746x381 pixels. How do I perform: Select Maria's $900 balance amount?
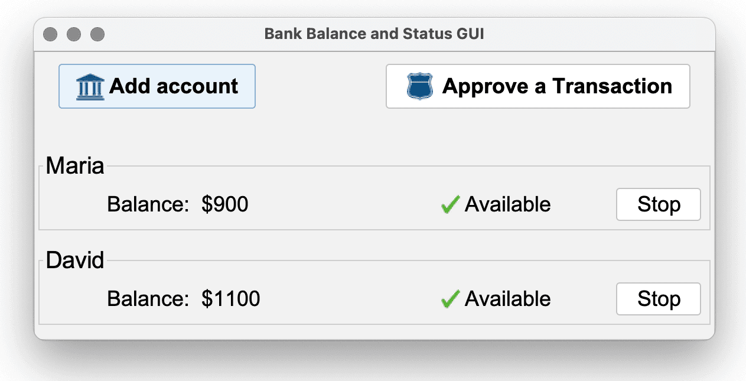click(x=224, y=204)
